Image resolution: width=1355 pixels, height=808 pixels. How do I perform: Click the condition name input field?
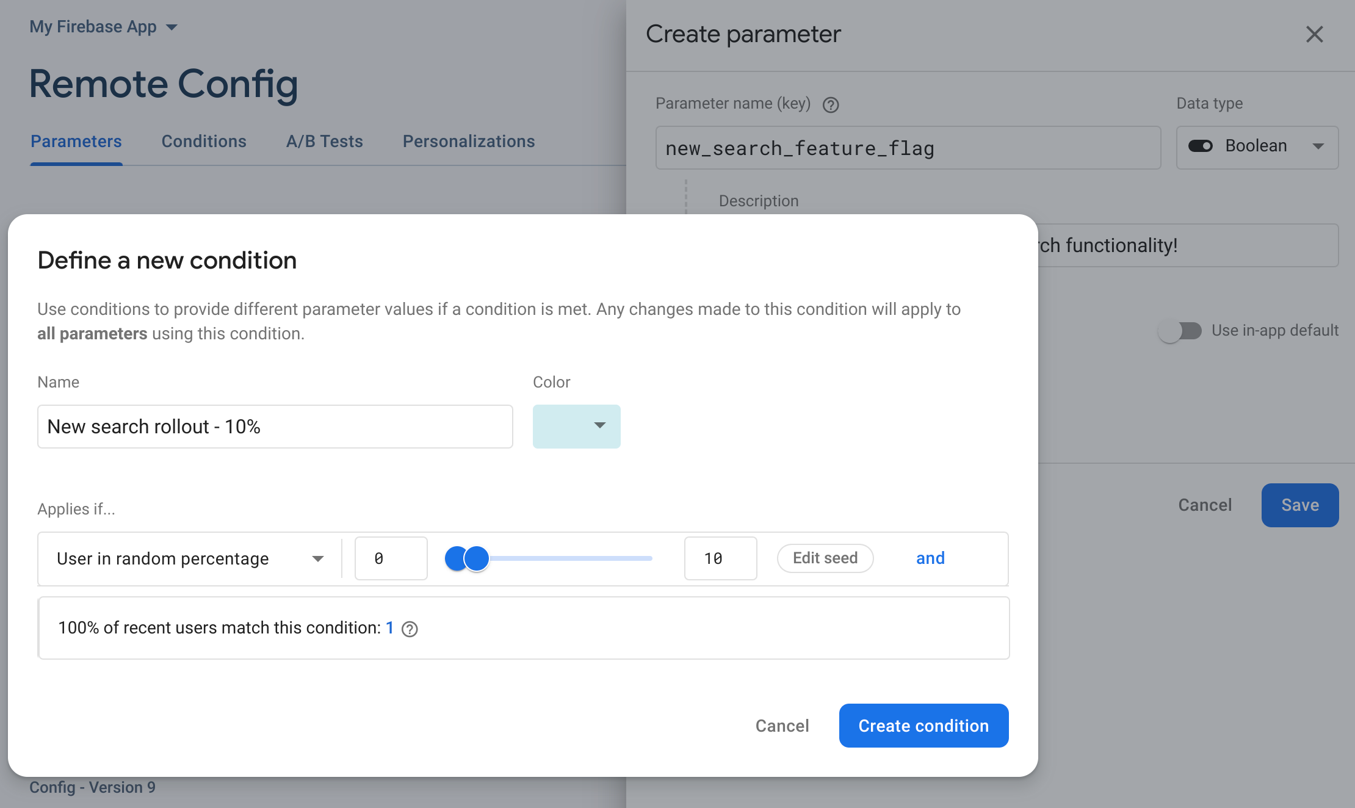274,426
